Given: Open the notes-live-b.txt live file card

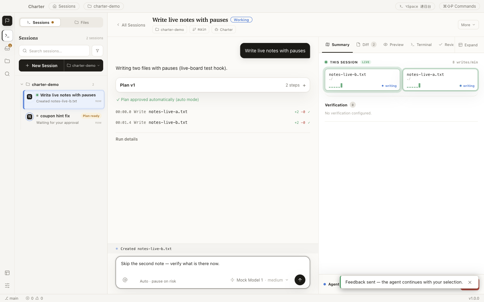Looking at the screenshot, I should [x=362, y=80].
